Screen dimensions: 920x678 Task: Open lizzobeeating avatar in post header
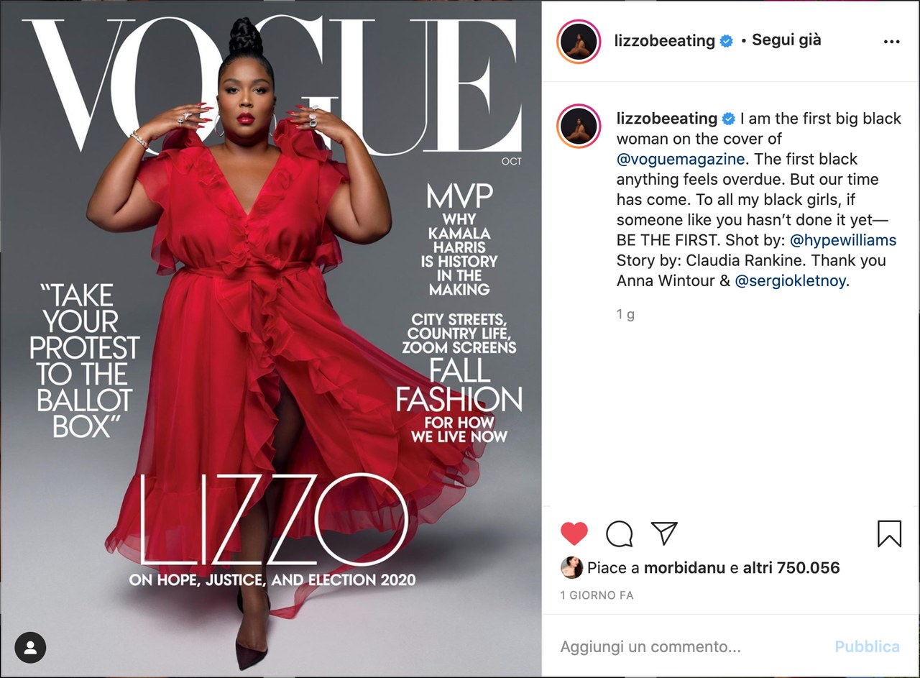[579, 42]
